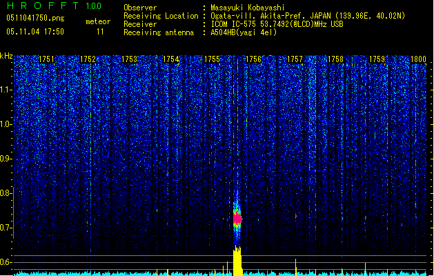Click the 1753 time marker
This screenshot has height=276, width=434.
(129, 59)
